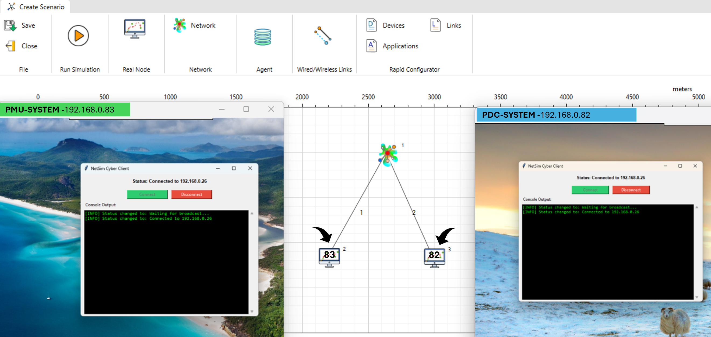Choose the Wired/Wireless Links tool

click(323, 36)
